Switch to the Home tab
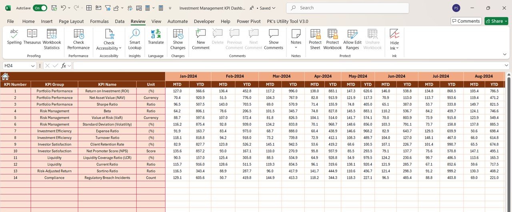Viewport: 512px width, 212px height. click(x=28, y=21)
